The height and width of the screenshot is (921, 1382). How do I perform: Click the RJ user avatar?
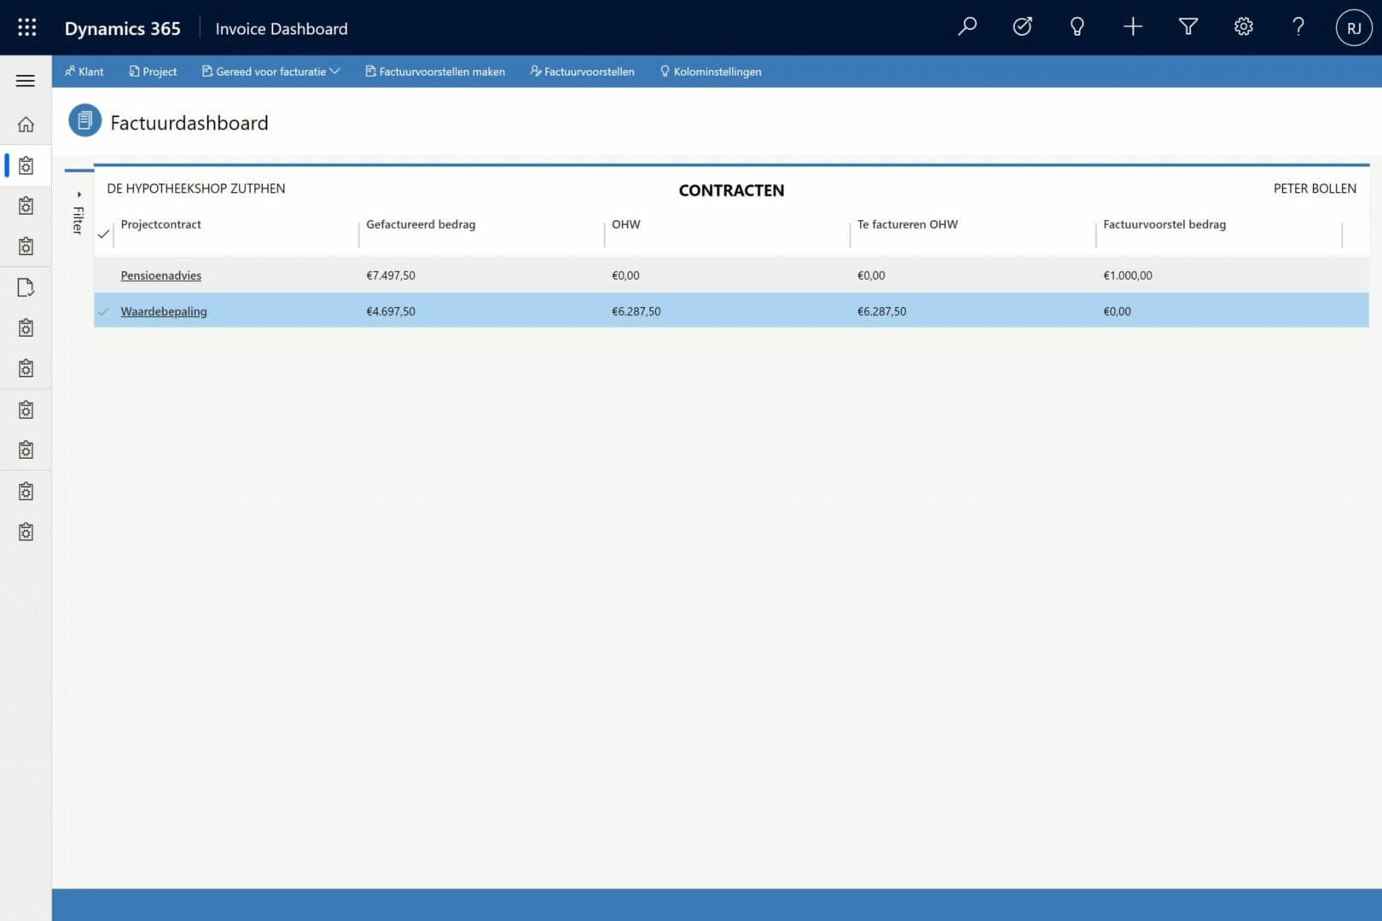click(x=1353, y=28)
